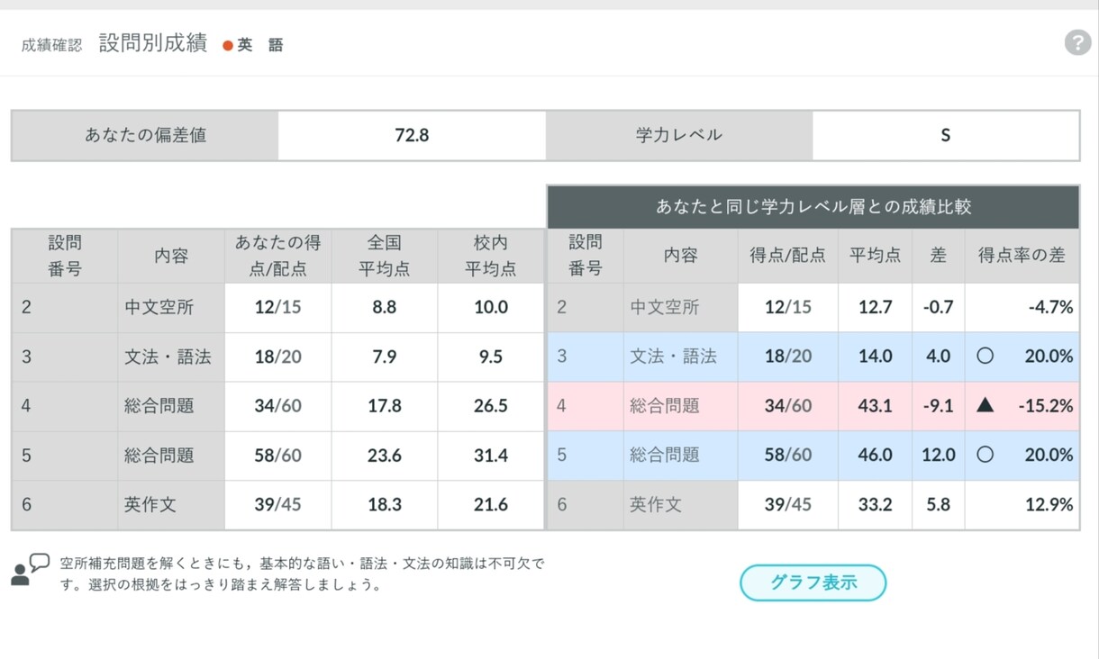This screenshot has width=1099, height=659.
Task: Click 中文空所 in the comparison table
Action: [664, 307]
